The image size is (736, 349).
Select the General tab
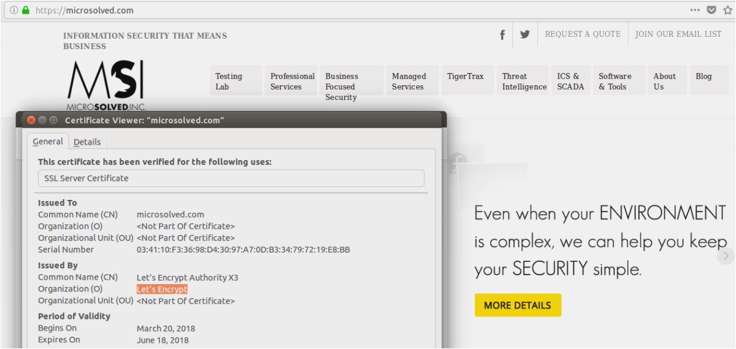pyautogui.click(x=48, y=142)
